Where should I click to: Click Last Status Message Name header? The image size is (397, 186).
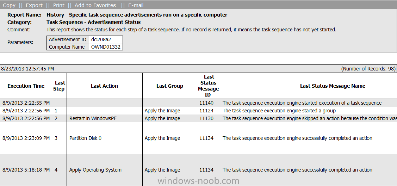coord(333,86)
